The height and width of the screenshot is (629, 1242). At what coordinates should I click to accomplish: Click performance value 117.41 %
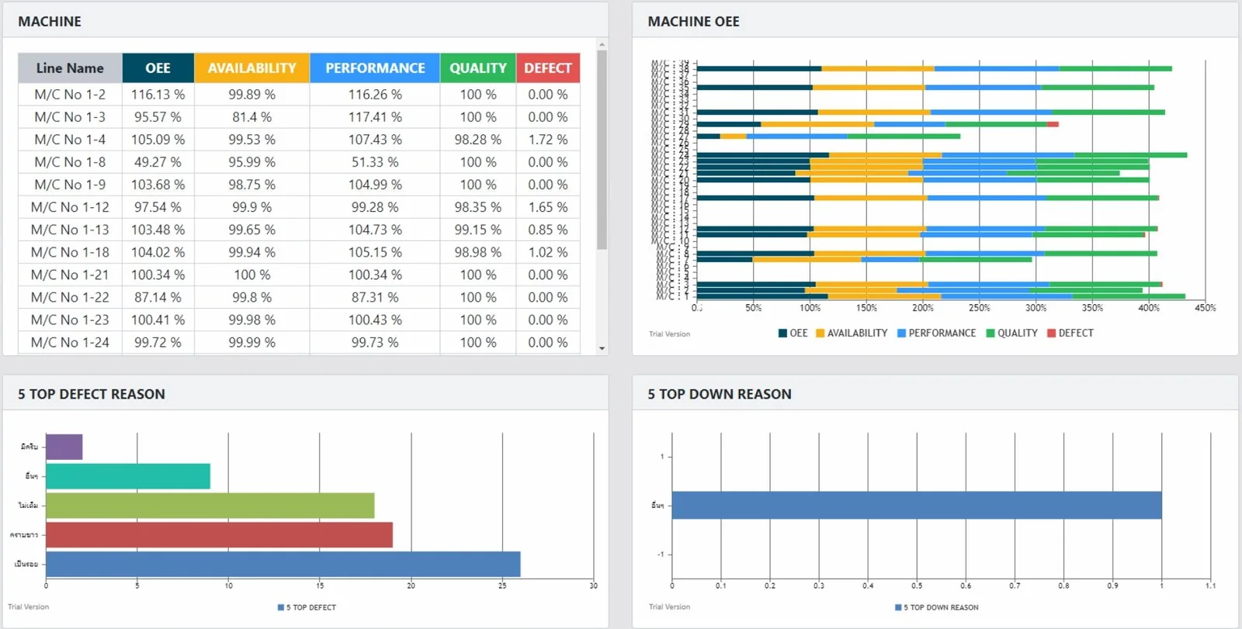375,117
